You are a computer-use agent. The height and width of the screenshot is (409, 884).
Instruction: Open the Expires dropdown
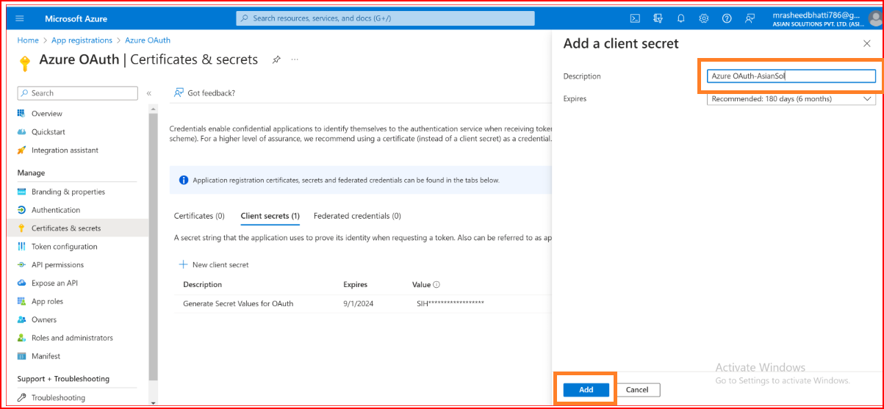[791, 98]
